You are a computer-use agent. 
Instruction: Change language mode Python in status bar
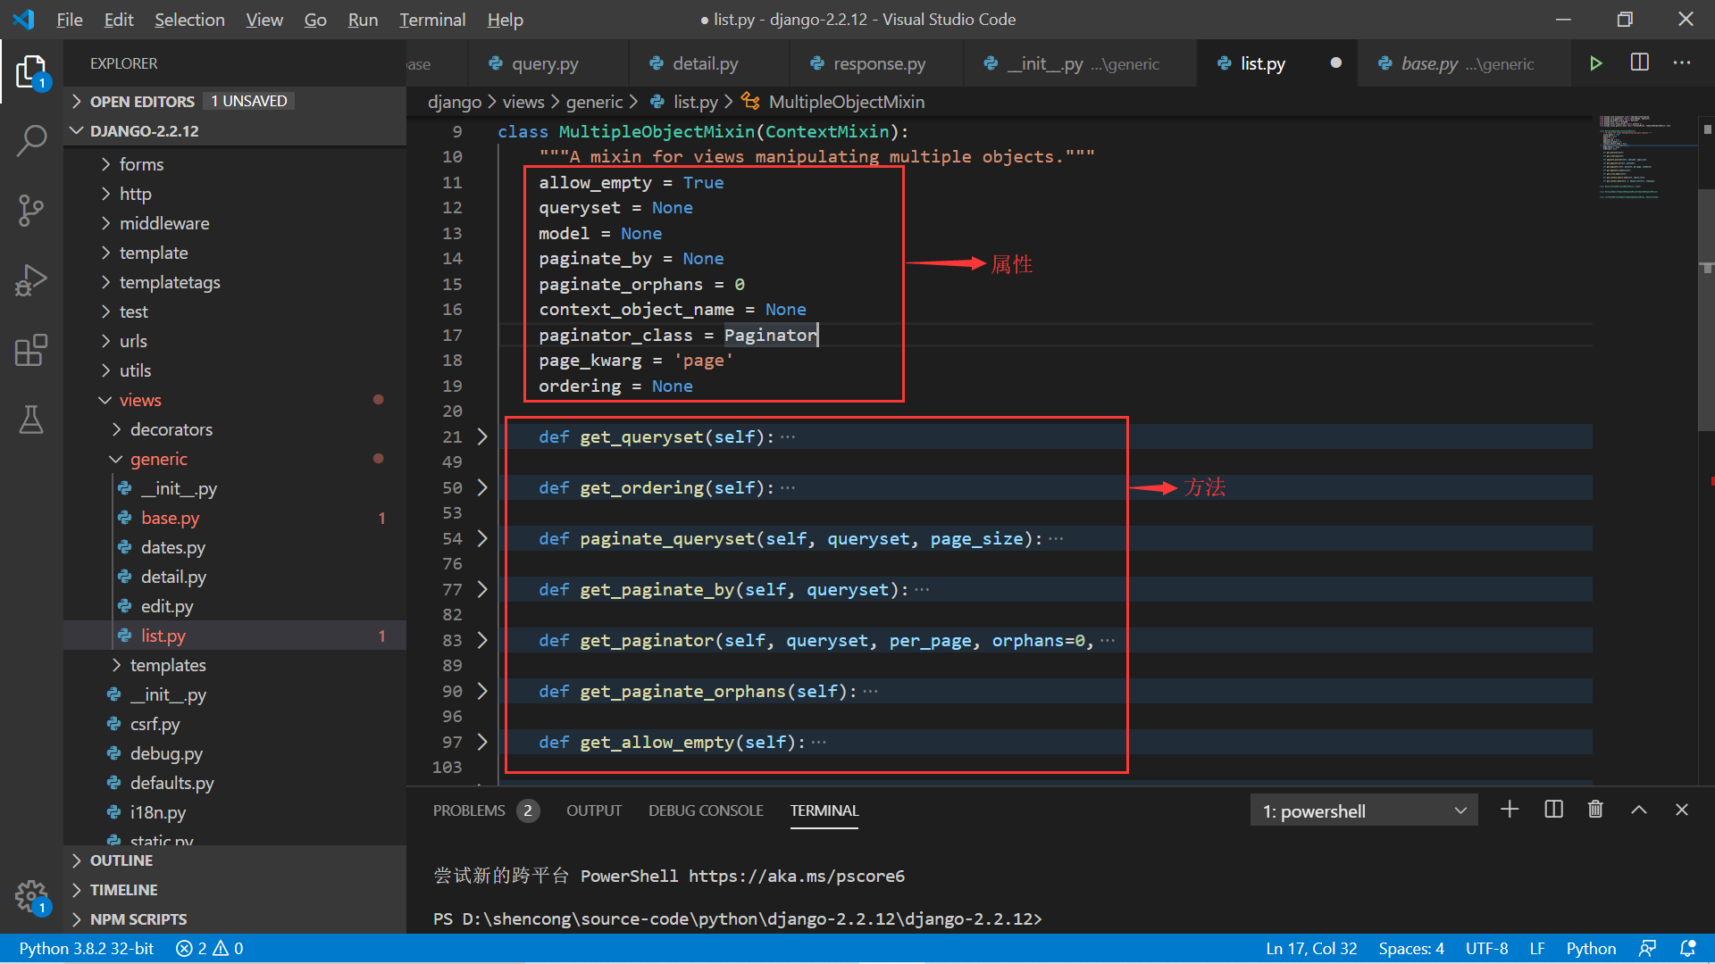1591,948
